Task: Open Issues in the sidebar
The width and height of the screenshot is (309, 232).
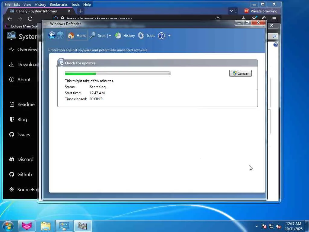Action: click(20, 134)
